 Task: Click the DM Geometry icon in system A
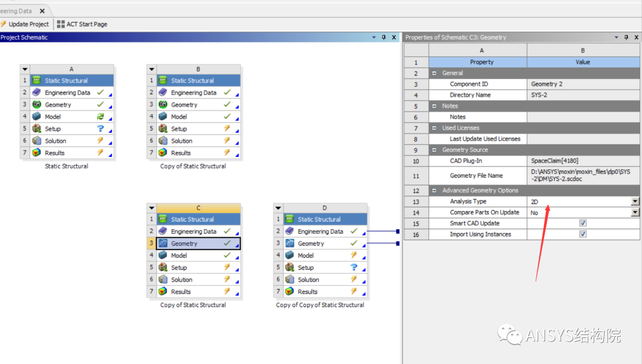coord(36,105)
